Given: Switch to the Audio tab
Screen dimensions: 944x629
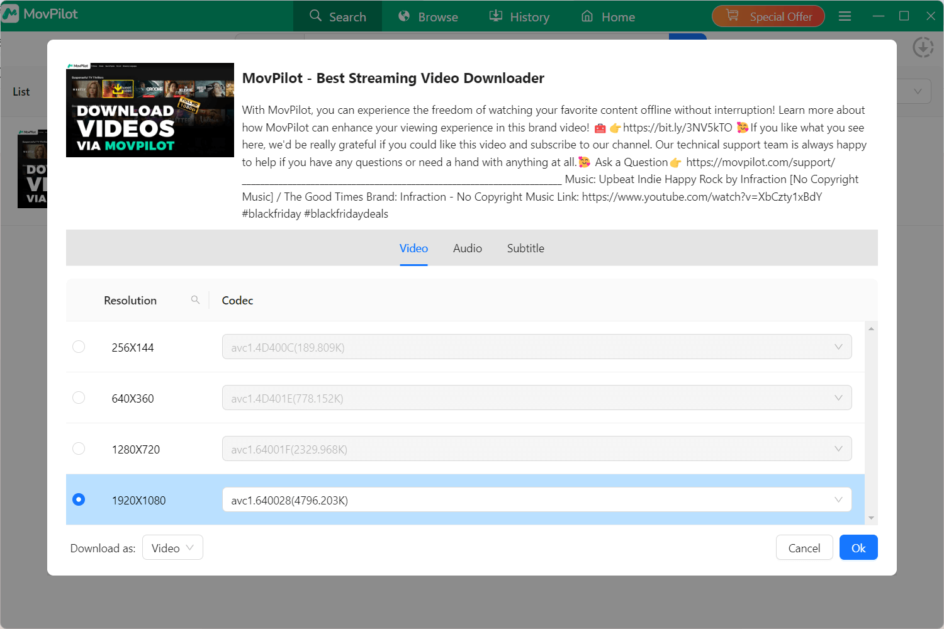Looking at the screenshot, I should tap(467, 248).
